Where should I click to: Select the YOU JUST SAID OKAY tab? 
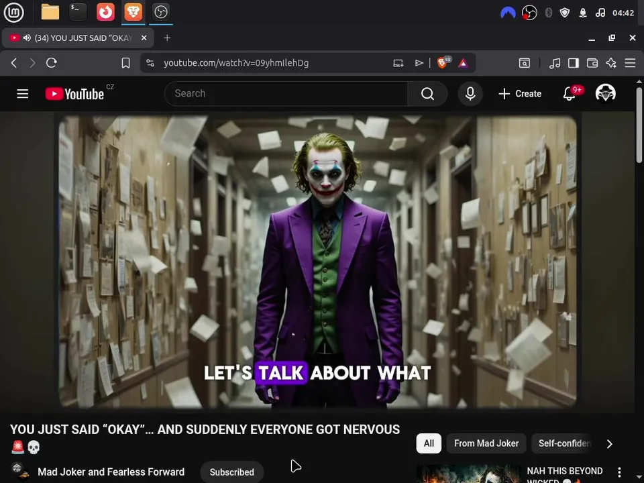pyautogui.click(x=78, y=38)
